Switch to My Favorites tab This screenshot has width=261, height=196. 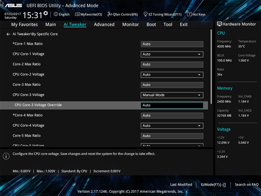click(x=25, y=25)
